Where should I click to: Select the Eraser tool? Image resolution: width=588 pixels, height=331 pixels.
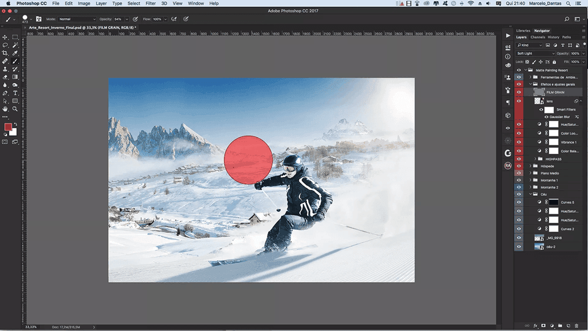(x=5, y=76)
